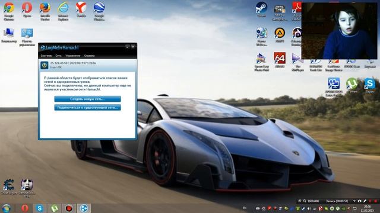Click the Hamachi taskbar button
The height and width of the screenshot is (213, 380).
tap(84, 208)
